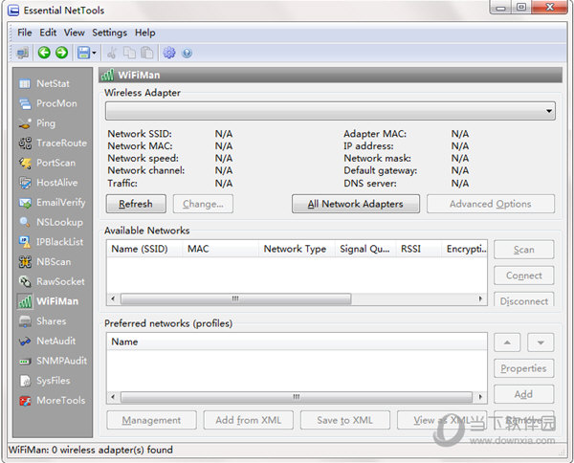This screenshot has height=463, width=574.
Task: Click the Change... button
Action: click(x=203, y=204)
